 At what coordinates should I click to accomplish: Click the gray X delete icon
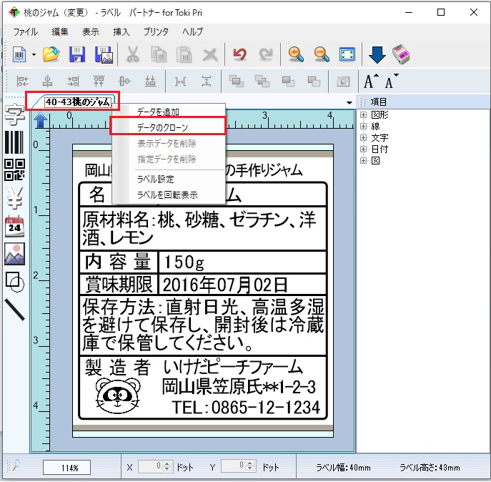click(210, 55)
